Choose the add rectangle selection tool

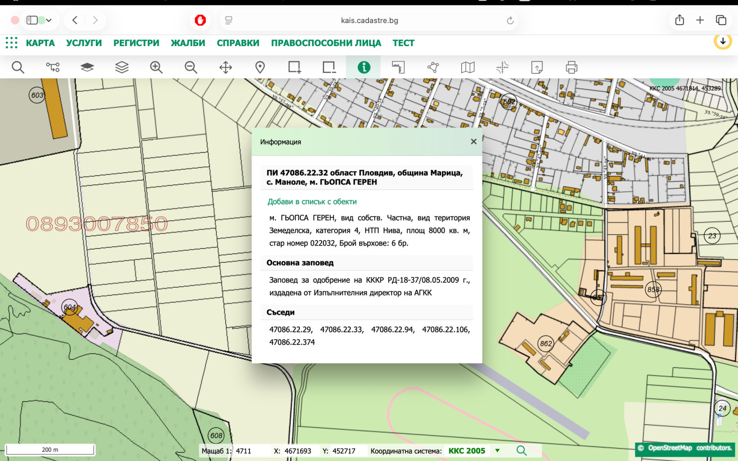coord(295,67)
